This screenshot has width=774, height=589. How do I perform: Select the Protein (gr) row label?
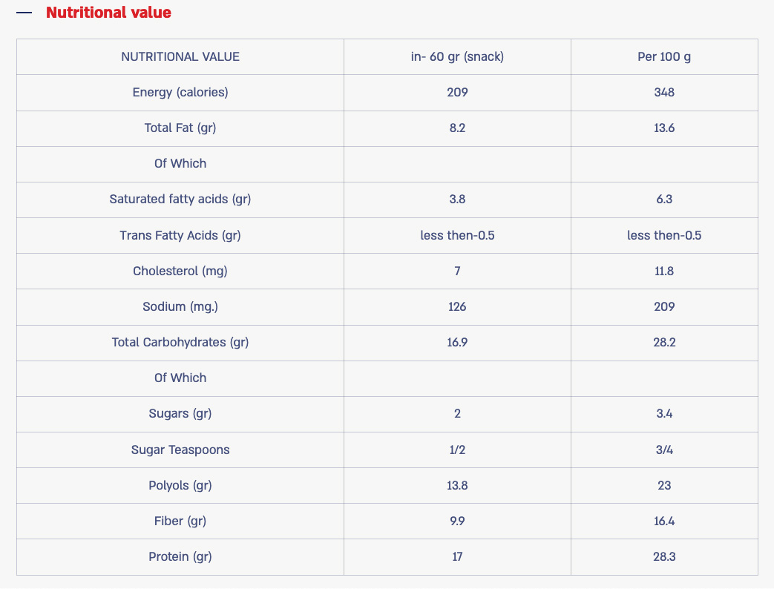180,556
